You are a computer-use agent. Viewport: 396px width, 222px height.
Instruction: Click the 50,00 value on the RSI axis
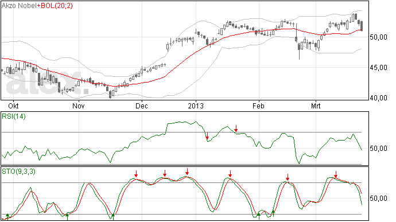[378, 149]
